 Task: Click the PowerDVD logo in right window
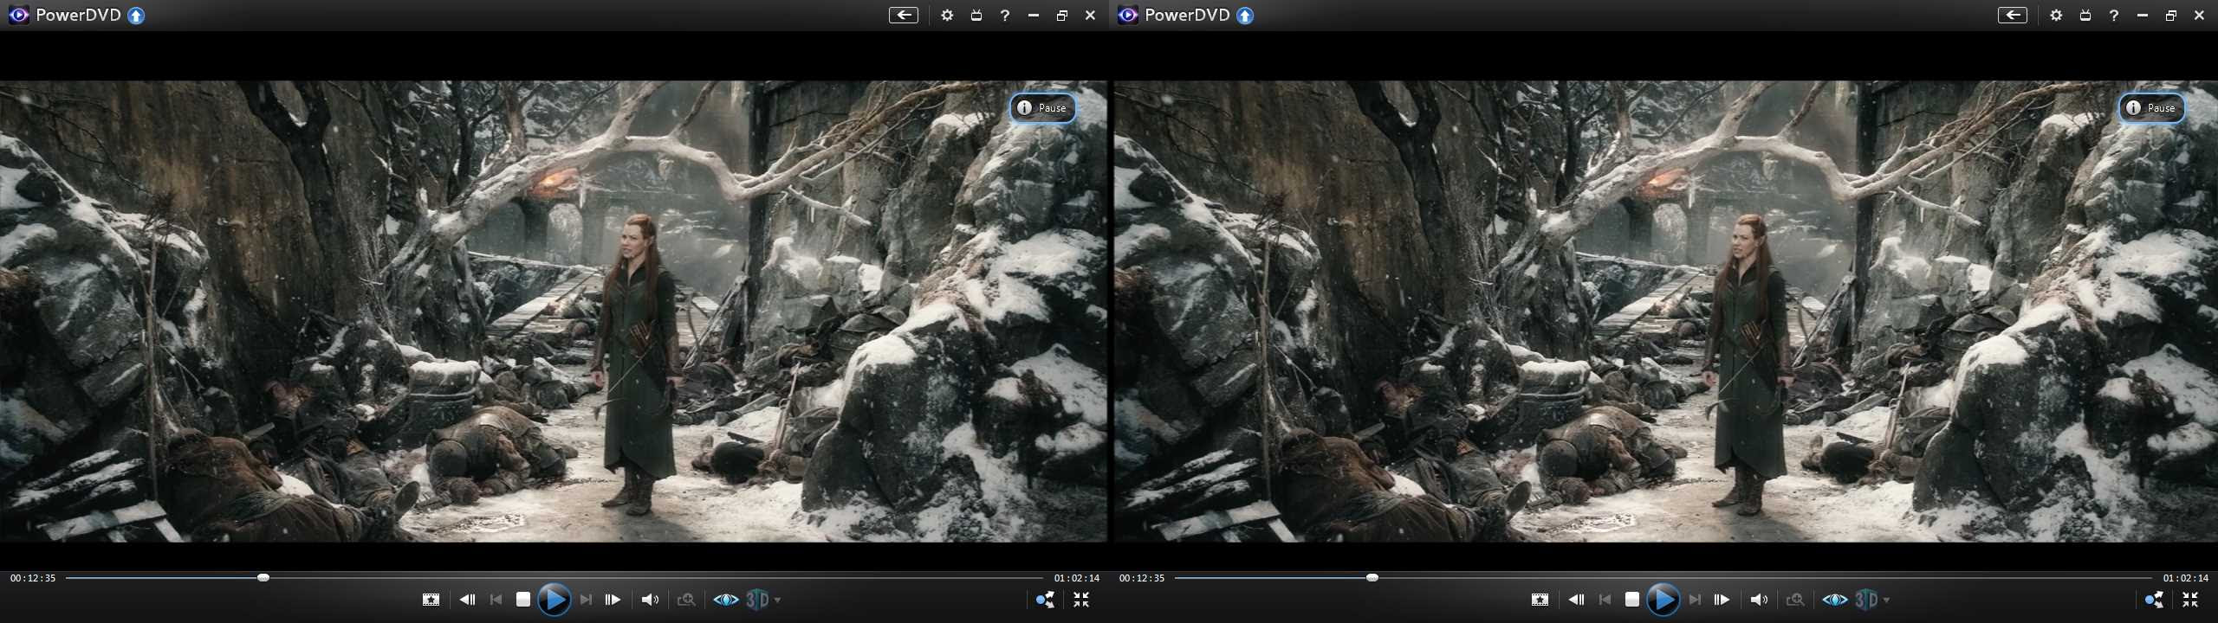(x=1127, y=15)
